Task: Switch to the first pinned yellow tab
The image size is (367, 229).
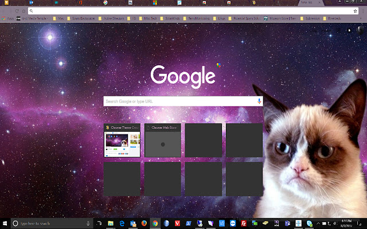Action: click(x=6, y=2)
